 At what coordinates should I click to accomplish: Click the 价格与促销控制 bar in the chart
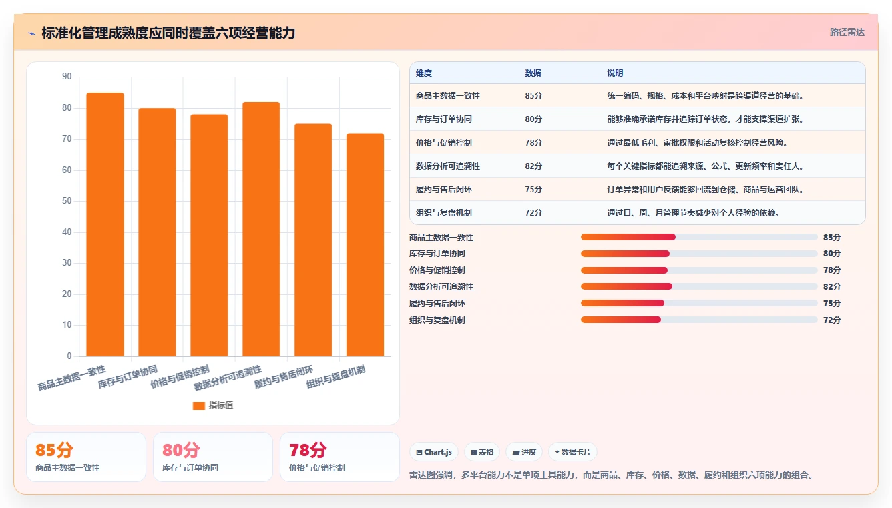tap(209, 236)
